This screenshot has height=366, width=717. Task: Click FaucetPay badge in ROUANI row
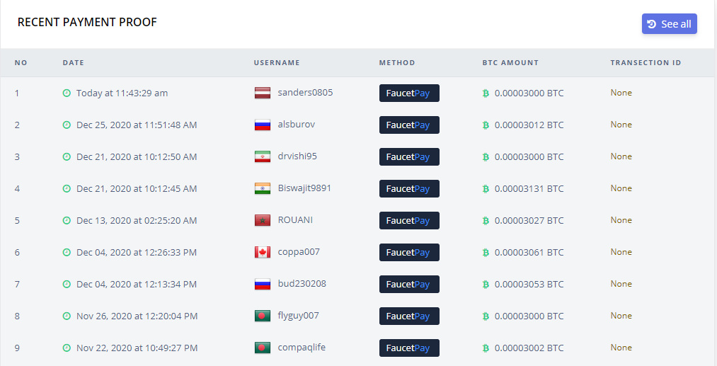pos(409,220)
